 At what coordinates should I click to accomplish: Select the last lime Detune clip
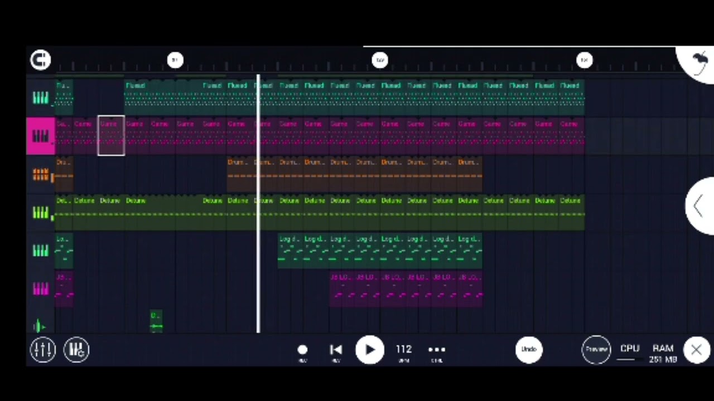click(x=572, y=213)
